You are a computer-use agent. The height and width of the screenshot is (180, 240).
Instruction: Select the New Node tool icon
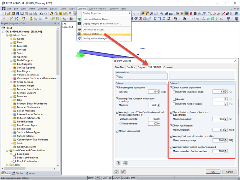(x=4, y=19)
